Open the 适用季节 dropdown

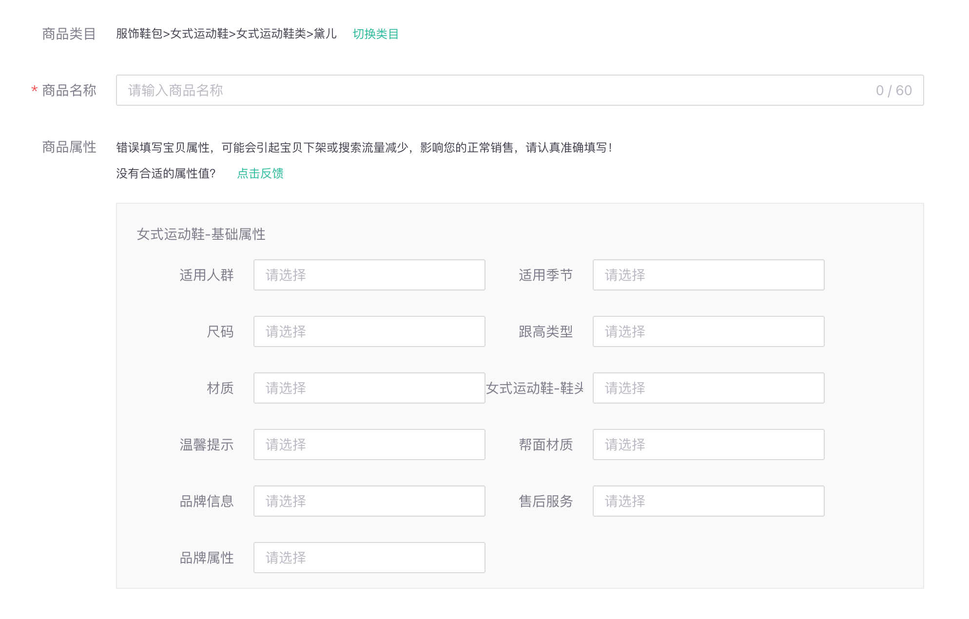click(x=708, y=275)
